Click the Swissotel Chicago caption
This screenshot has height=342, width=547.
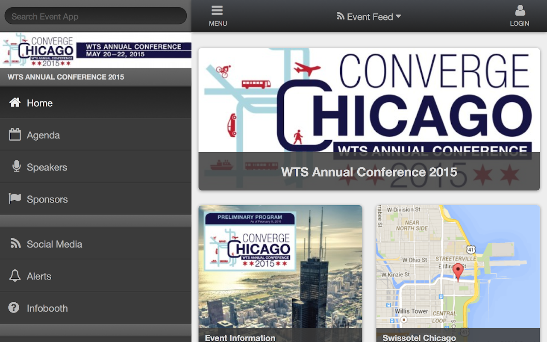click(x=419, y=338)
